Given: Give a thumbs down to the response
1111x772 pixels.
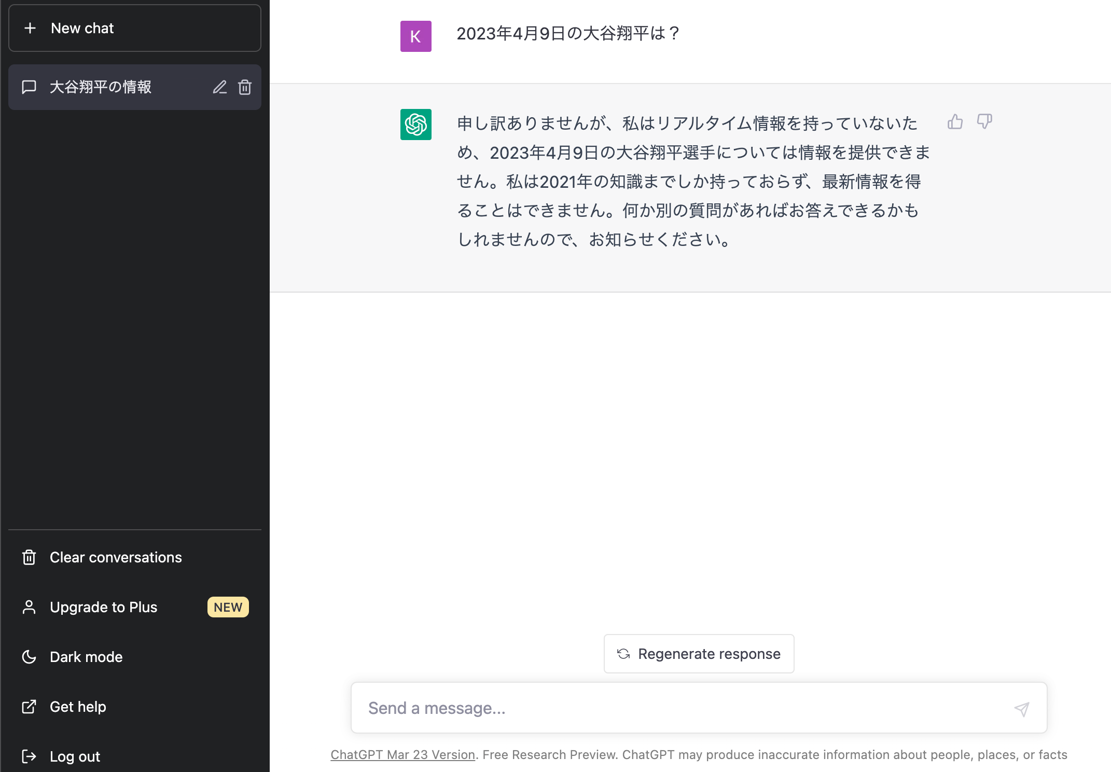Looking at the screenshot, I should [x=984, y=121].
